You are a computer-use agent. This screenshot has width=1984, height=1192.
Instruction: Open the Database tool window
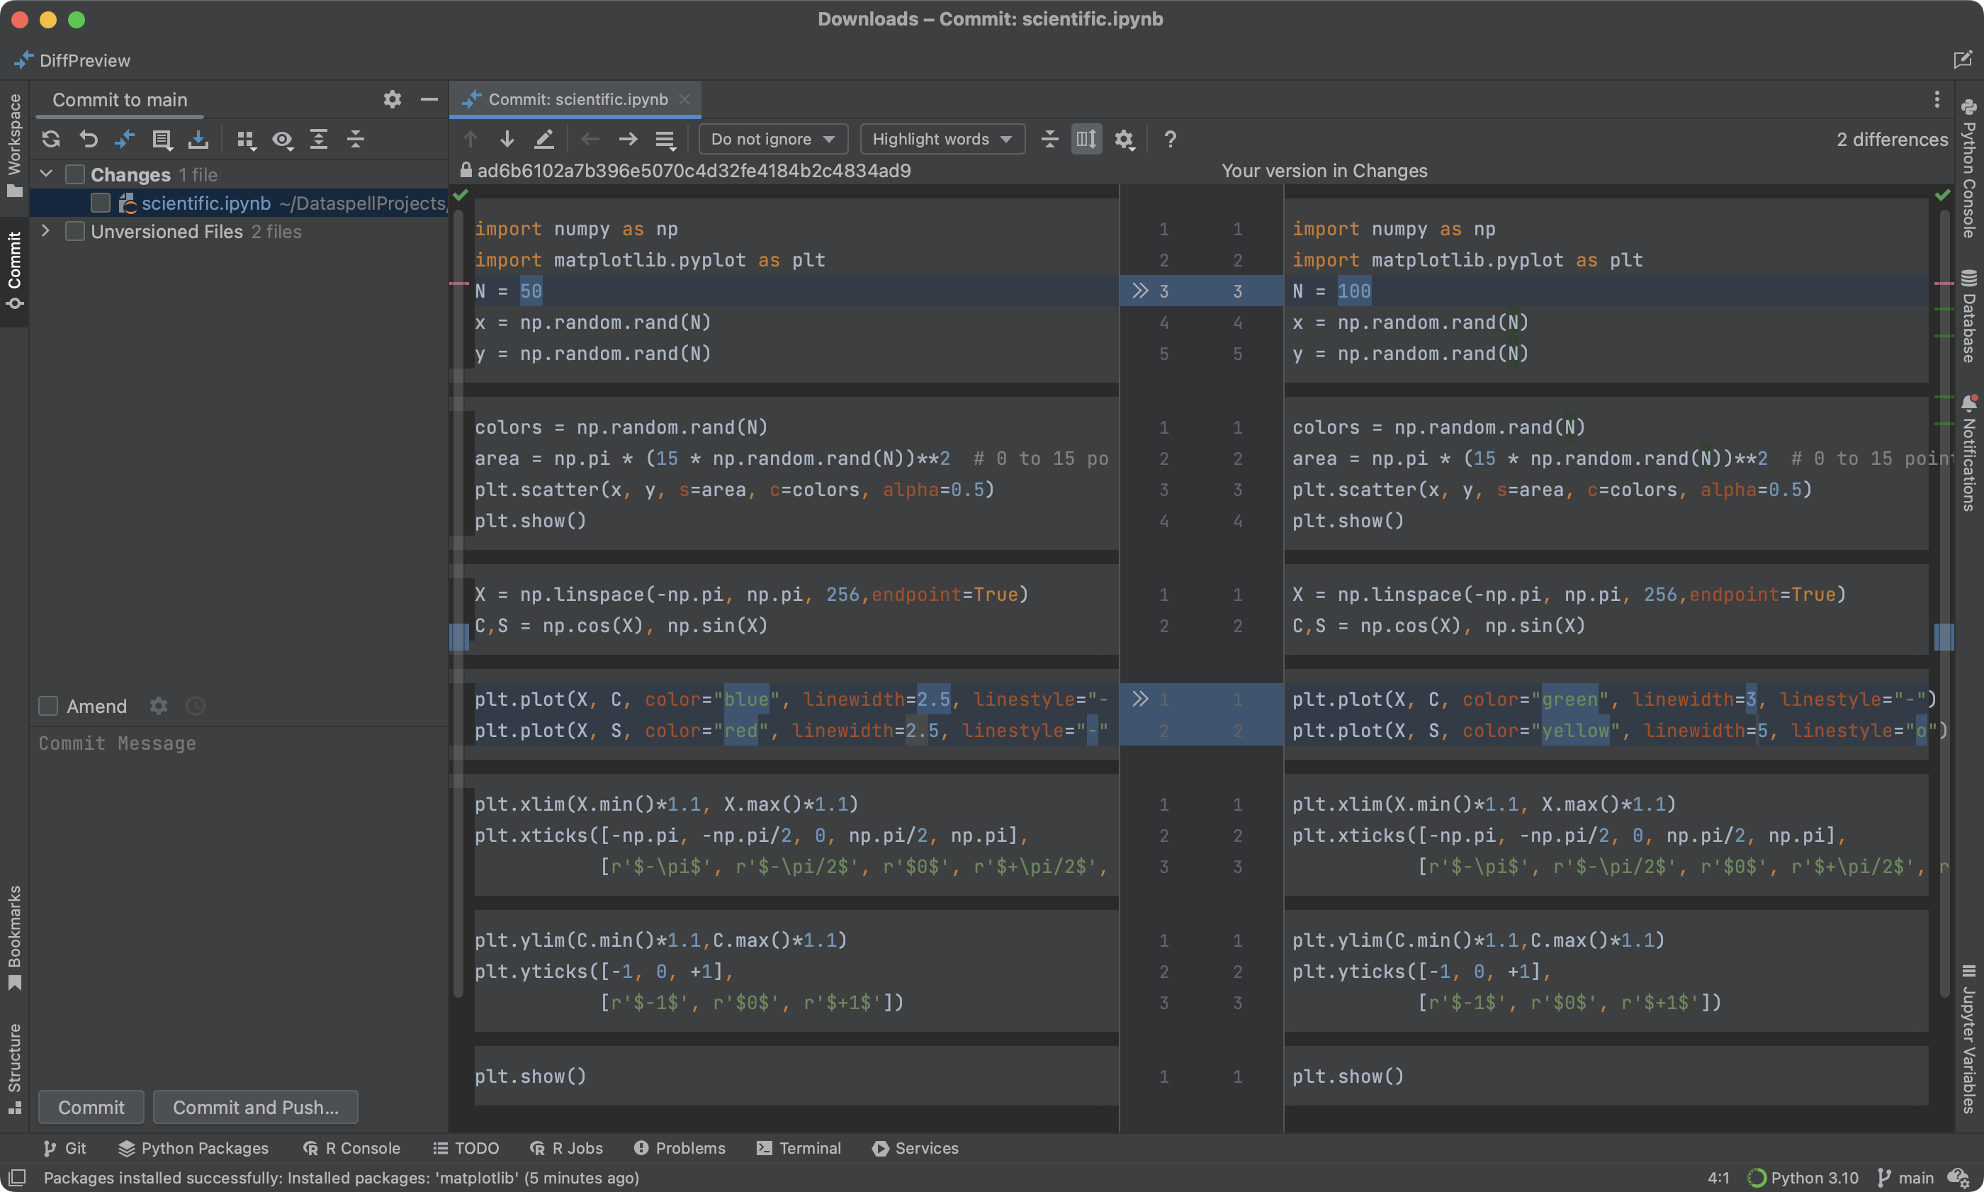click(1967, 321)
